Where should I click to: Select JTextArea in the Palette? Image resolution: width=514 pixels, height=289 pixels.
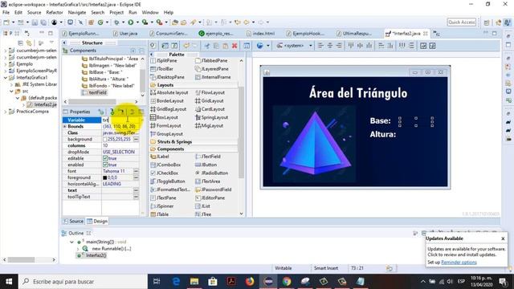click(x=207, y=181)
